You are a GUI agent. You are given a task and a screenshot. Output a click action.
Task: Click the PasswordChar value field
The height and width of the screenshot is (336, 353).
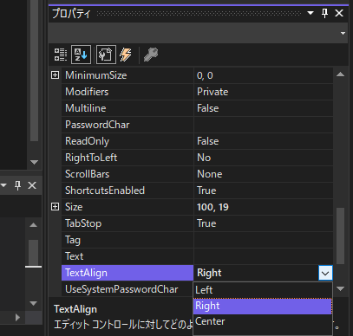click(x=264, y=125)
